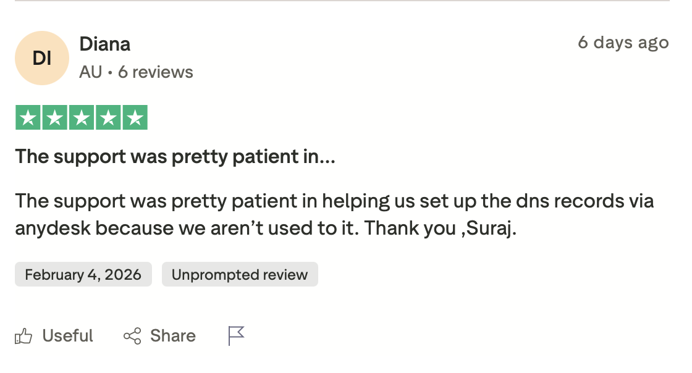Click the AU country code

pos(90,72)
